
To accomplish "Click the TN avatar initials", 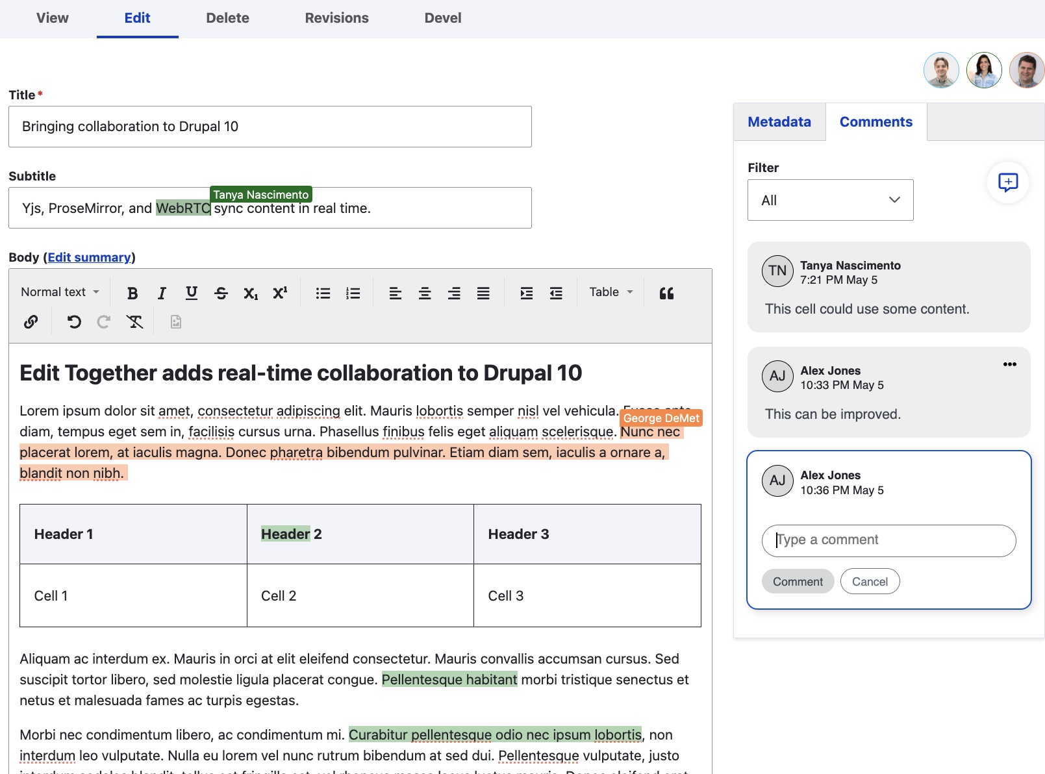I will point(777,271).
